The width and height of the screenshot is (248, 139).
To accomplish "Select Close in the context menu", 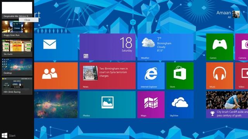I will 29,20.
